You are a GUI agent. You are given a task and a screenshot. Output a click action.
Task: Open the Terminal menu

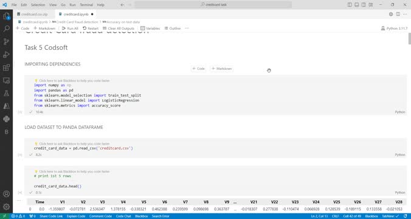click(x=86, y=5)
